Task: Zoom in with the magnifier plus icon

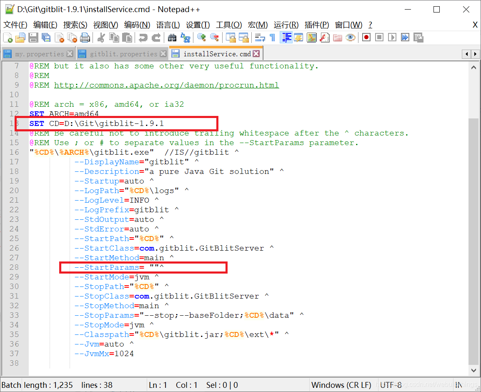Action: (201, 38)
